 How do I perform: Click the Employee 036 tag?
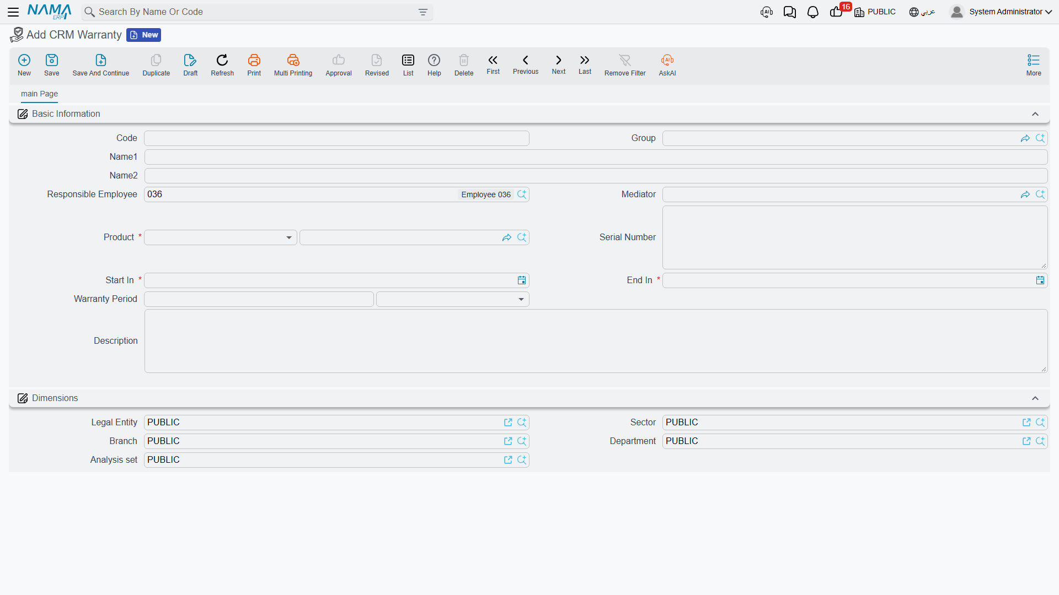[x=486, y=194]
